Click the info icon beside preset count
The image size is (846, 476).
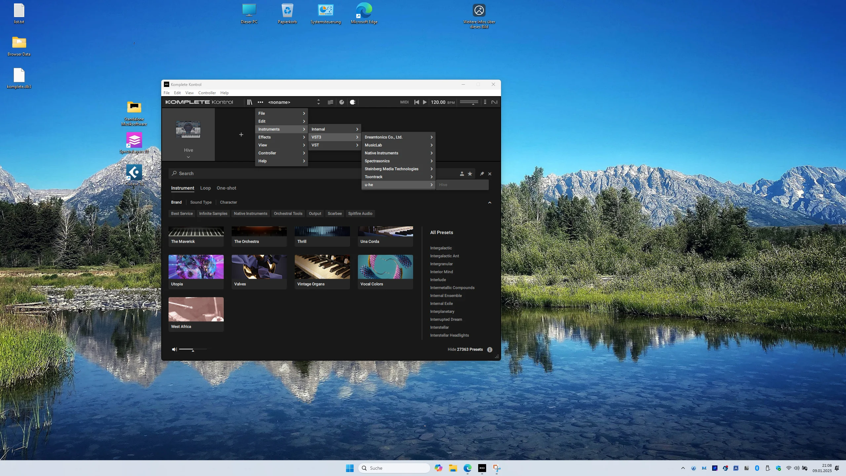[490, 350]
